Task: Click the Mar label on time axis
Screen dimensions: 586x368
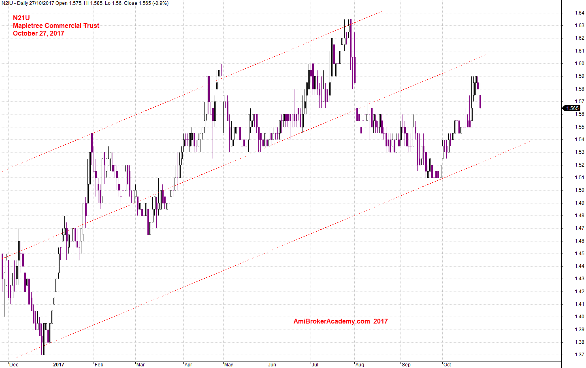Action: (x=141, y=365)
